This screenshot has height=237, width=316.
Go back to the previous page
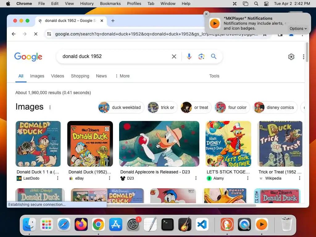pos(14,34)
